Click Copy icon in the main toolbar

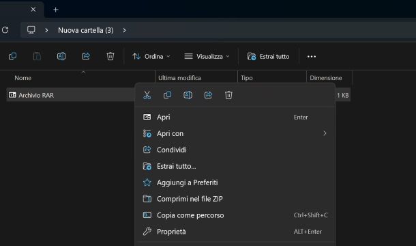(12, 57)
